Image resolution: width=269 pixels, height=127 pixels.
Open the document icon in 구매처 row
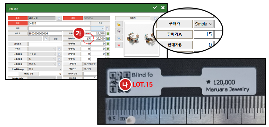(59, 49)
